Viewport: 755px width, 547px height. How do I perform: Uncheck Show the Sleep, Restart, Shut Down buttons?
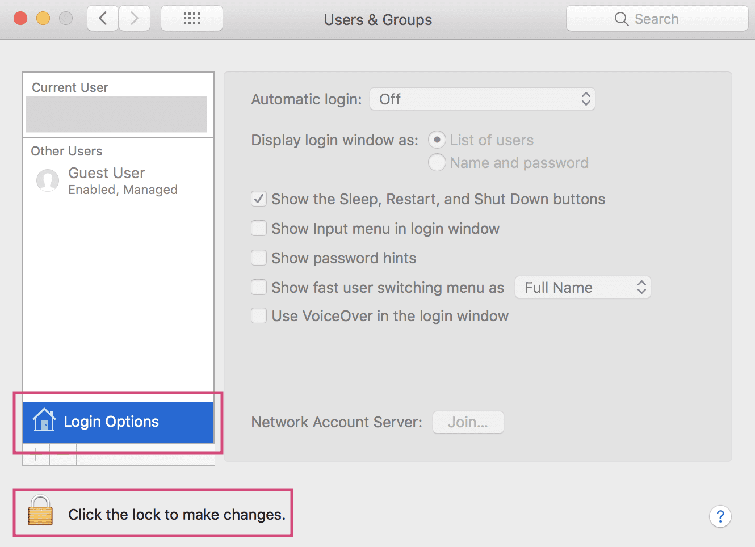[259, 199]
